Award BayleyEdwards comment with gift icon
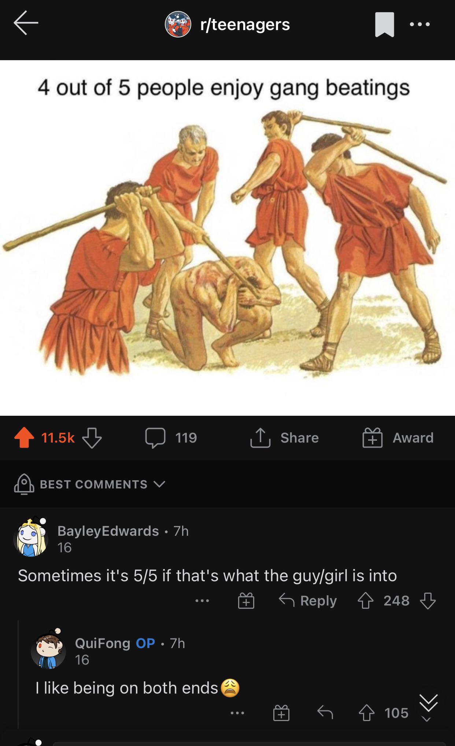The image size is (455, 746). (x=246, y=601)
